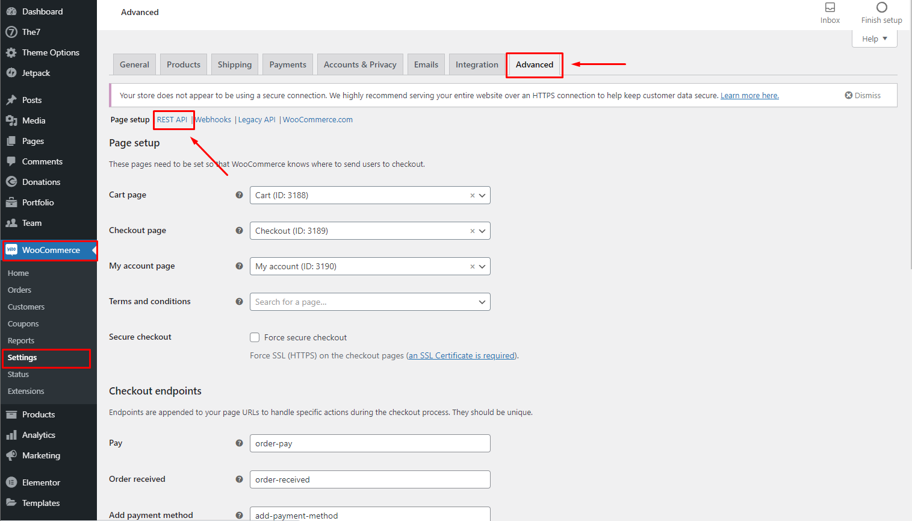
Task: Click help tooltip icon for Checkout page
Action: [239, 231]
